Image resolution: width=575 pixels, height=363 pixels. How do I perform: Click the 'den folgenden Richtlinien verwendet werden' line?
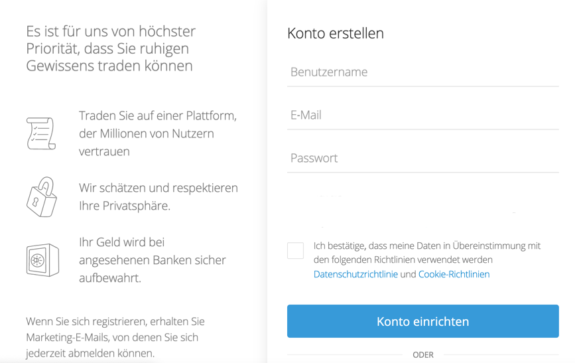[x=403, y=259]
